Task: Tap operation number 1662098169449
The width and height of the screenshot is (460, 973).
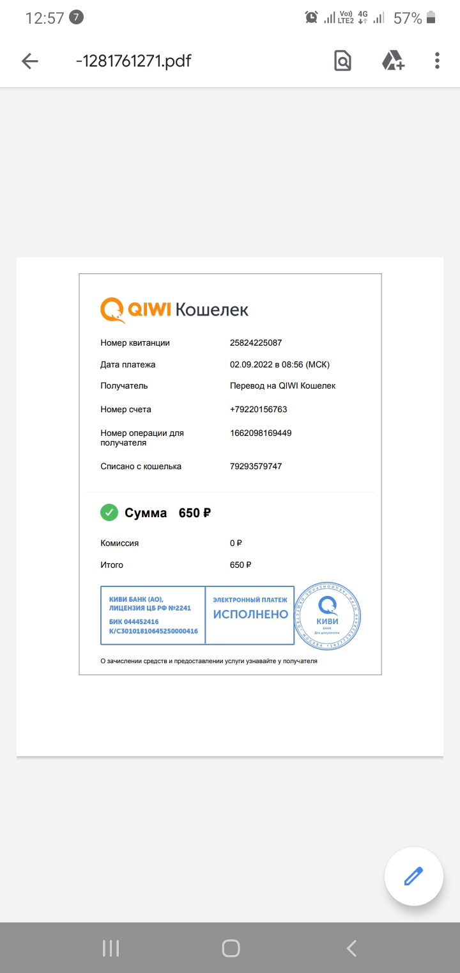Action: point(261,433)
